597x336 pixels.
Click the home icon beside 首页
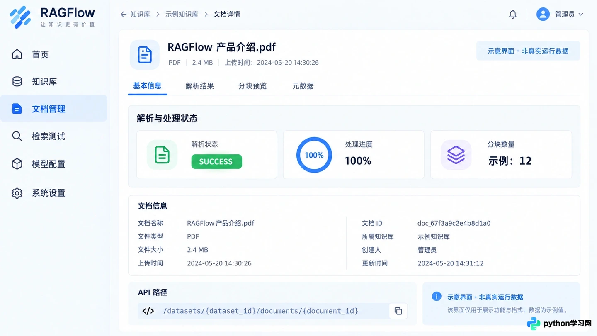[x=17, y=54]
